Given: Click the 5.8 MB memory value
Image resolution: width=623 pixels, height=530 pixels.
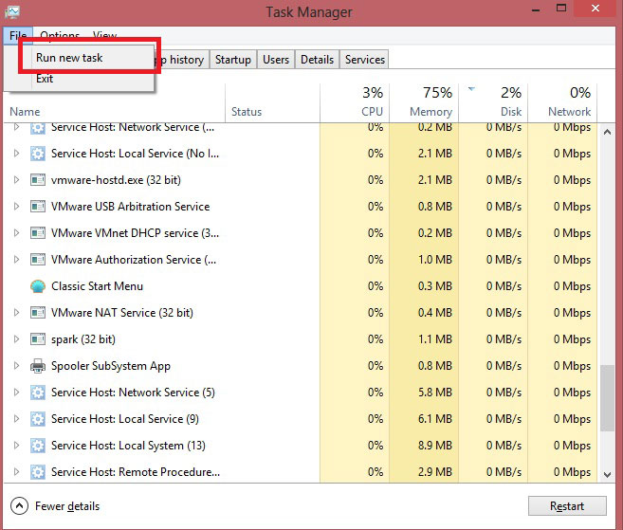Looking at the screenshot, I should (x=434, y=393).
